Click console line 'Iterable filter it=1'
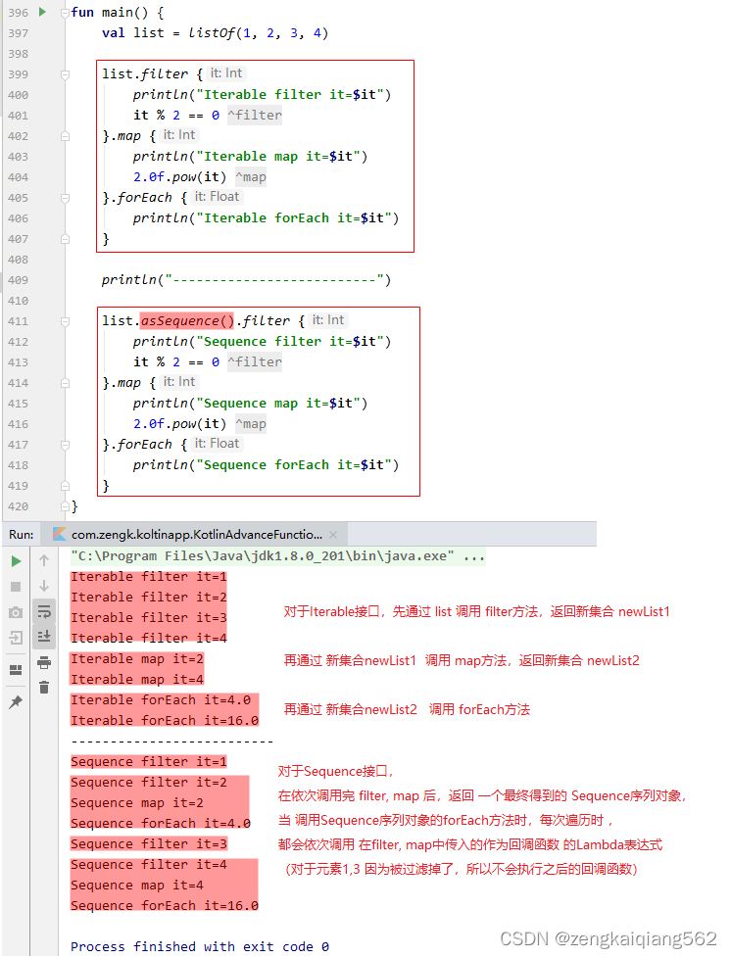 point(149,577)
